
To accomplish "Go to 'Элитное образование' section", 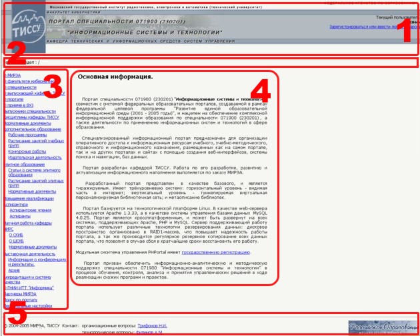I will [x=25, y=164].
